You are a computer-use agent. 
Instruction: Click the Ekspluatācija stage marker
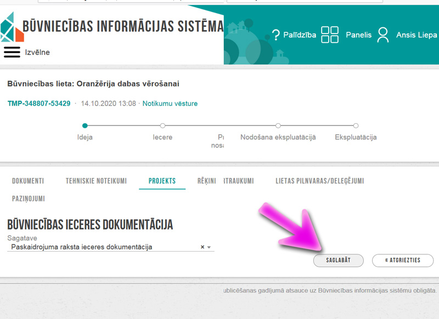coord(356,126)
